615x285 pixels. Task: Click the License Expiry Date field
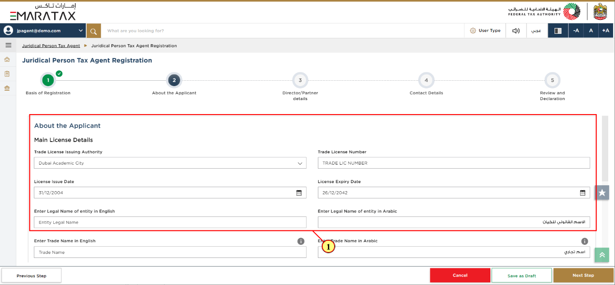pos(454,193)
